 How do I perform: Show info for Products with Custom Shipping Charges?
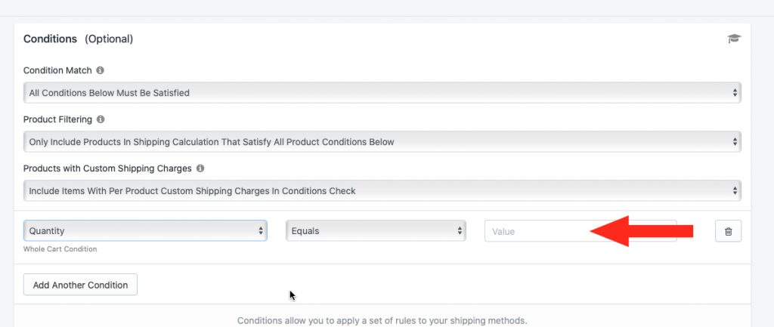(200, 168)
